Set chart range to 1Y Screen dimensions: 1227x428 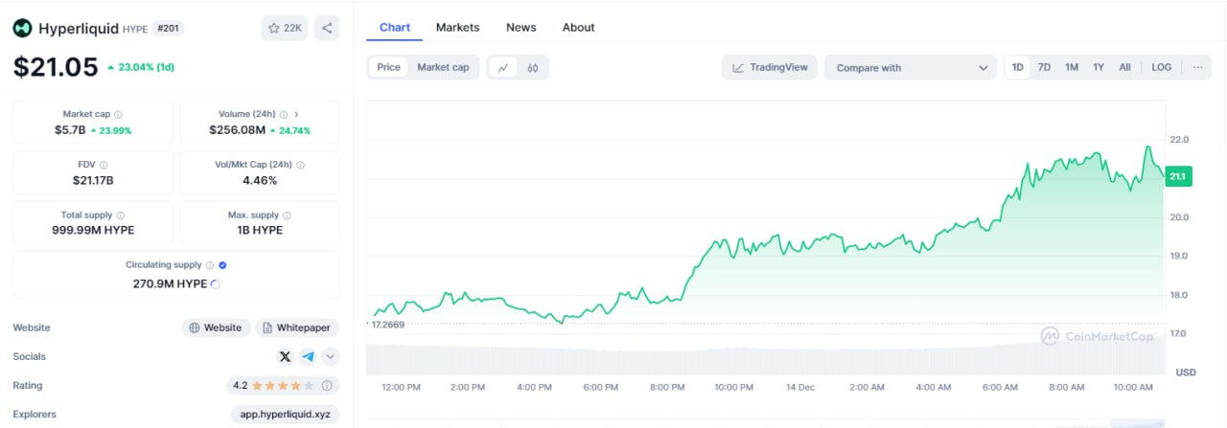pos(1099,67)
